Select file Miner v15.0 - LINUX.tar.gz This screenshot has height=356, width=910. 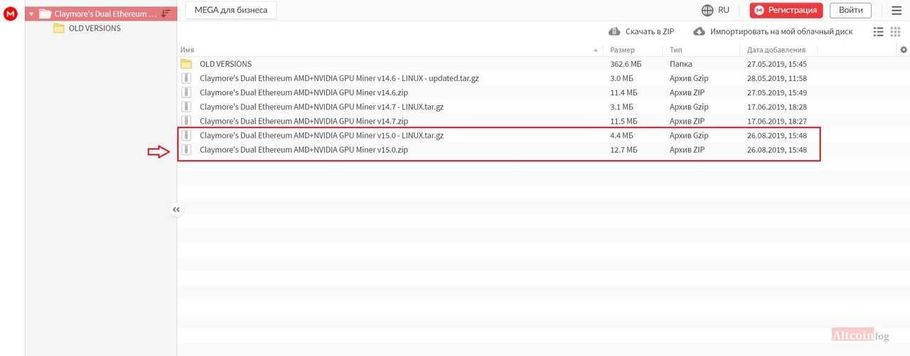point(321,135)
